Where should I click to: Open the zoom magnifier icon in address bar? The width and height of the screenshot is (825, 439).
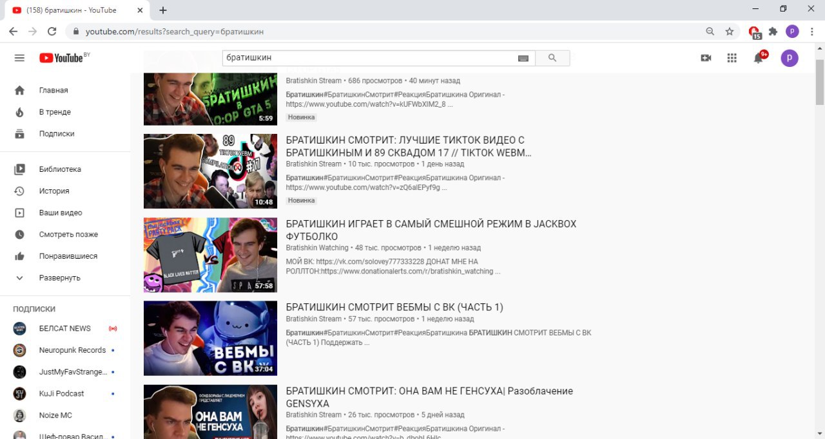coord(710,31)
